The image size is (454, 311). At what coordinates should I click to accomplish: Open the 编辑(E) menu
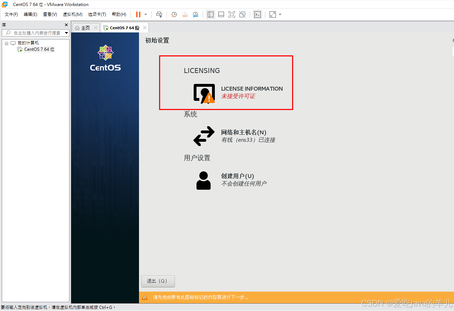pyautogui.click(x=30, y=14)
